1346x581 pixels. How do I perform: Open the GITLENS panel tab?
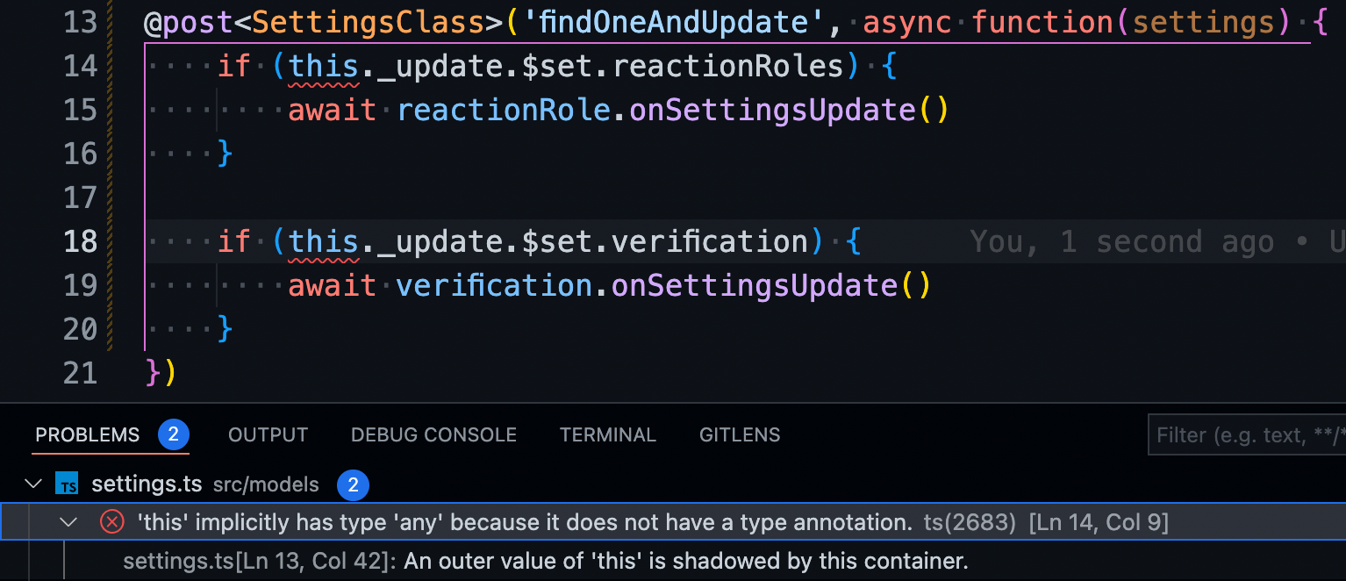[x=740, y=434]
